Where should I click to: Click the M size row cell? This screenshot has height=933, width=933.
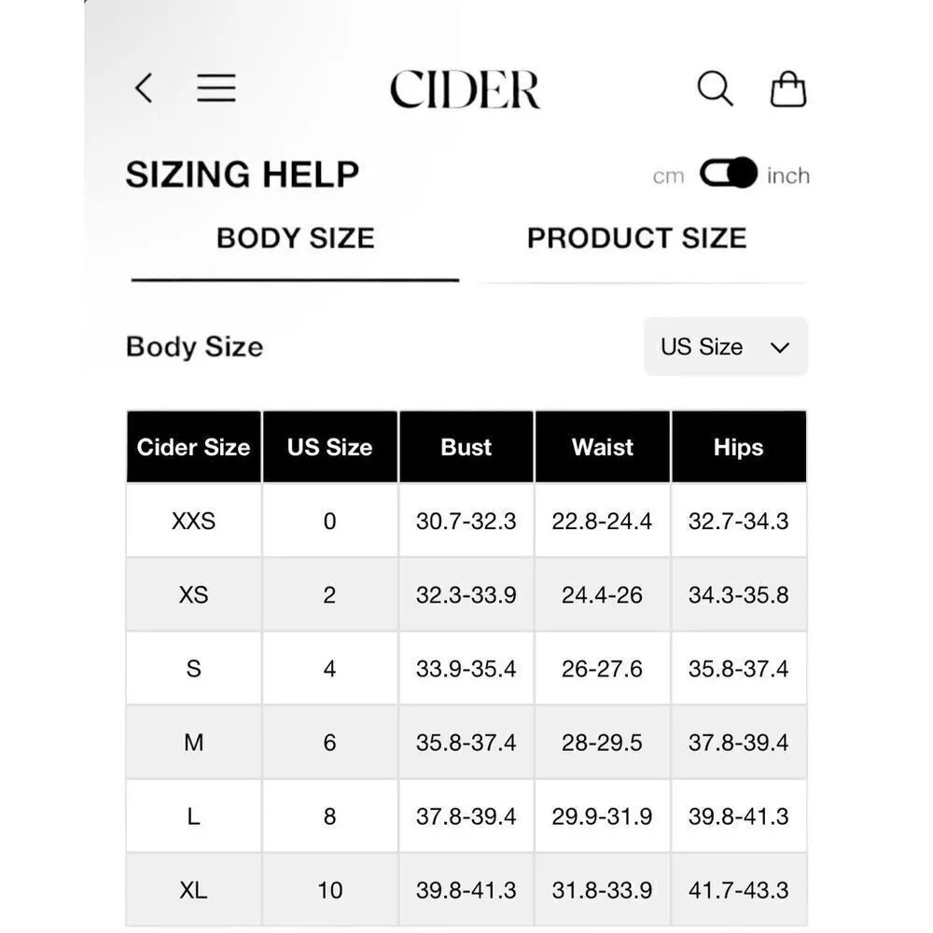193,743
